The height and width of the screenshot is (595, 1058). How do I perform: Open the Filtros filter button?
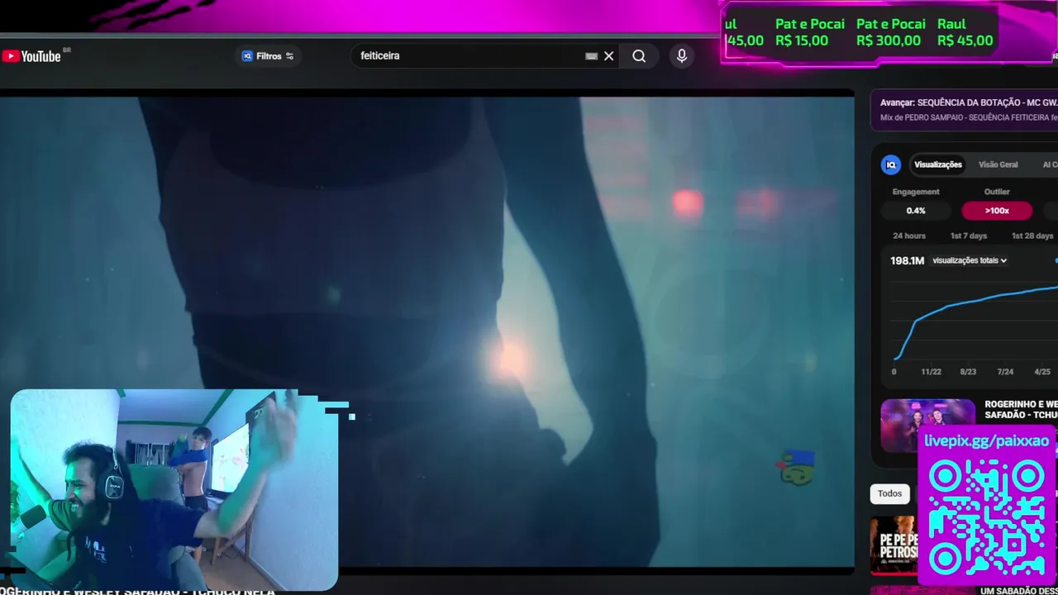click(x=268, y=56)
